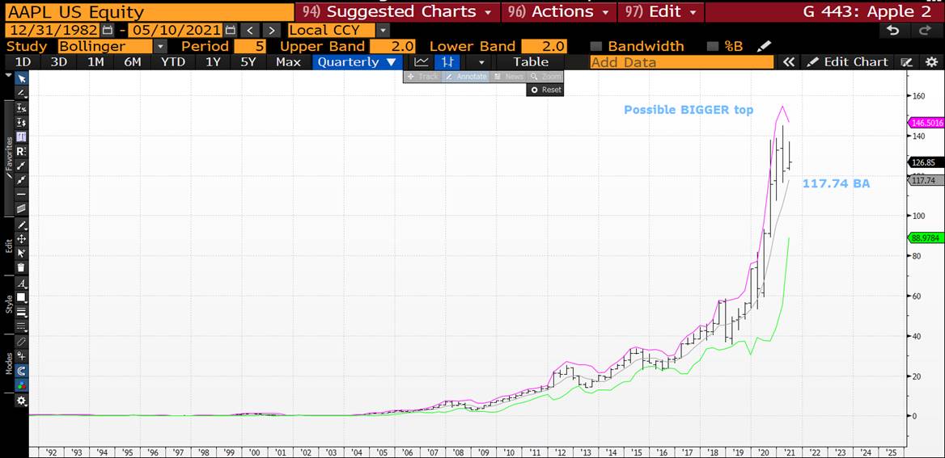Collapse the left toolbar with top triangle

pyautogui.click(x=8, y=75)
